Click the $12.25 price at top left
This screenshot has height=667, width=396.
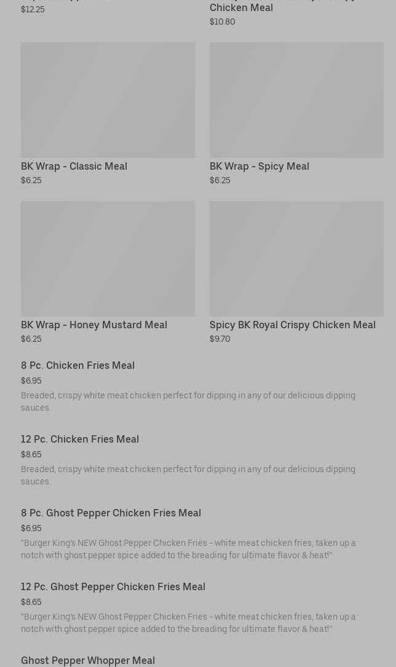click(x=33, y=10)
